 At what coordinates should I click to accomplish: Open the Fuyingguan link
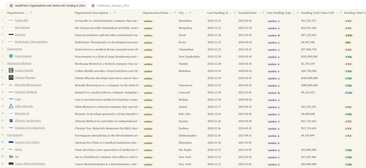click(x=15, y=135)
